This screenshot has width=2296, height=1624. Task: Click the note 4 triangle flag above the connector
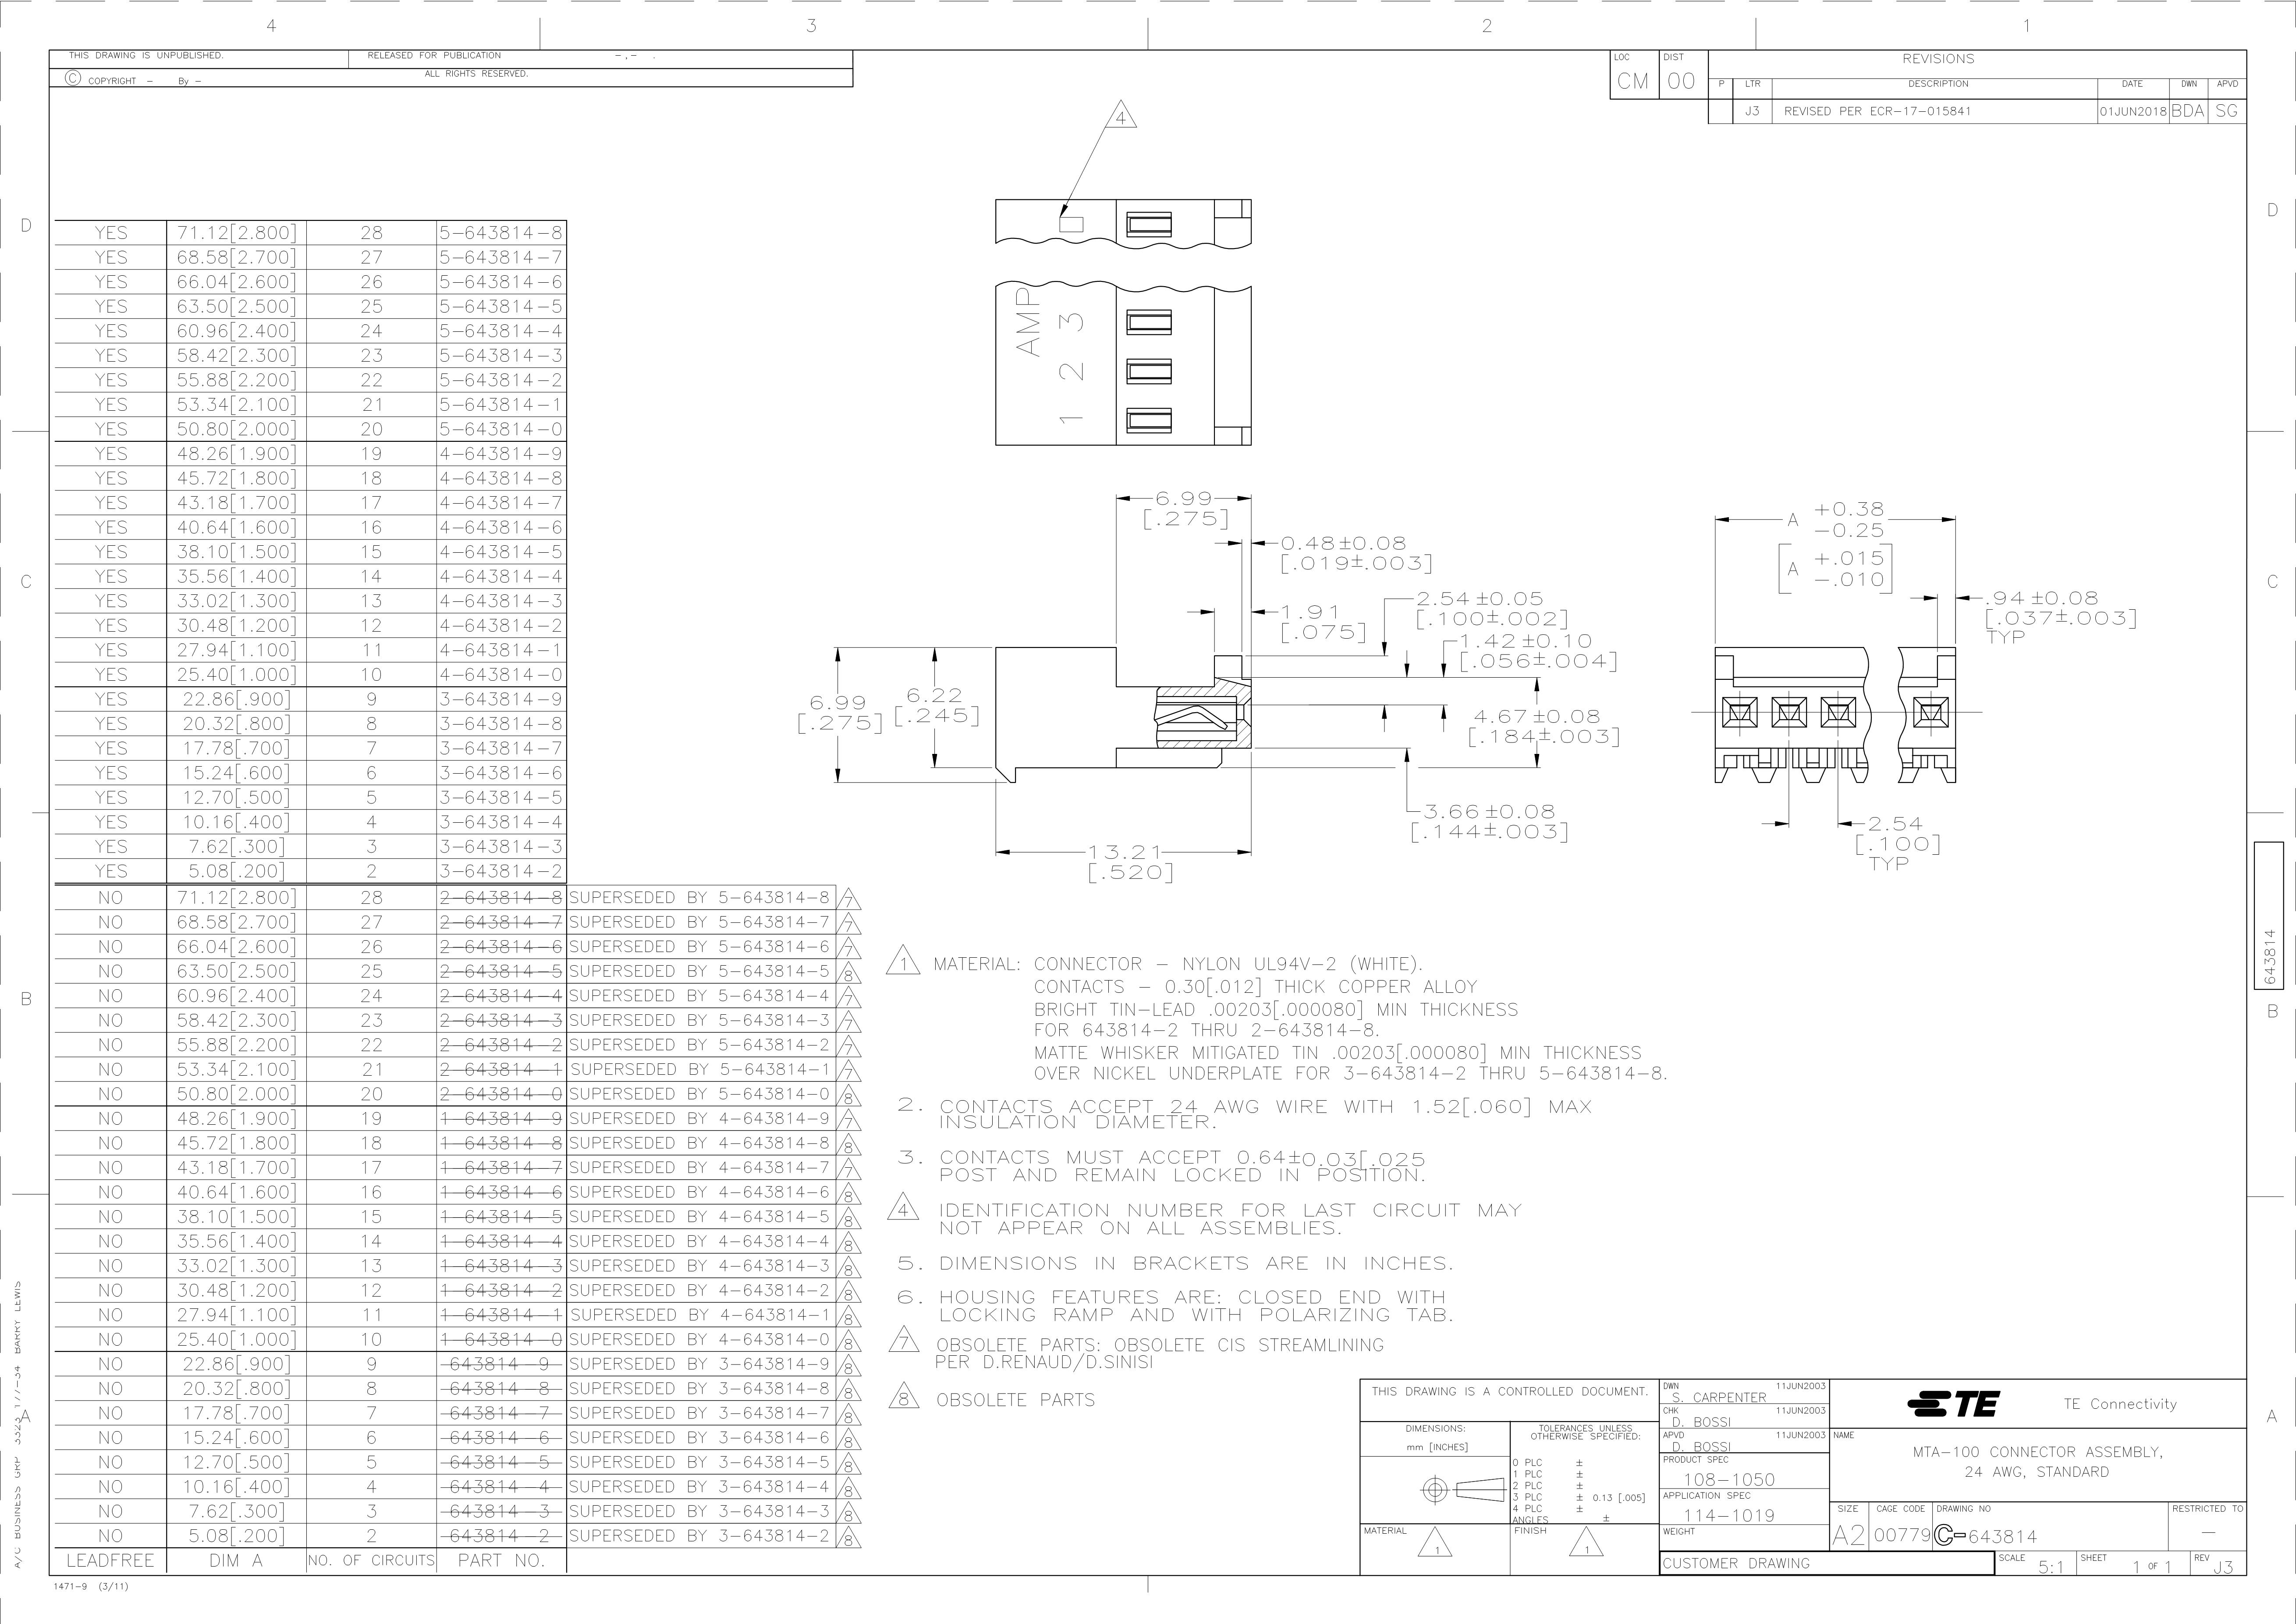(x=1121, y=118)
